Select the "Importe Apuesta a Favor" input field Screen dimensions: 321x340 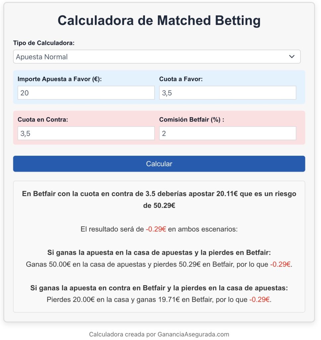coord(86,93)
